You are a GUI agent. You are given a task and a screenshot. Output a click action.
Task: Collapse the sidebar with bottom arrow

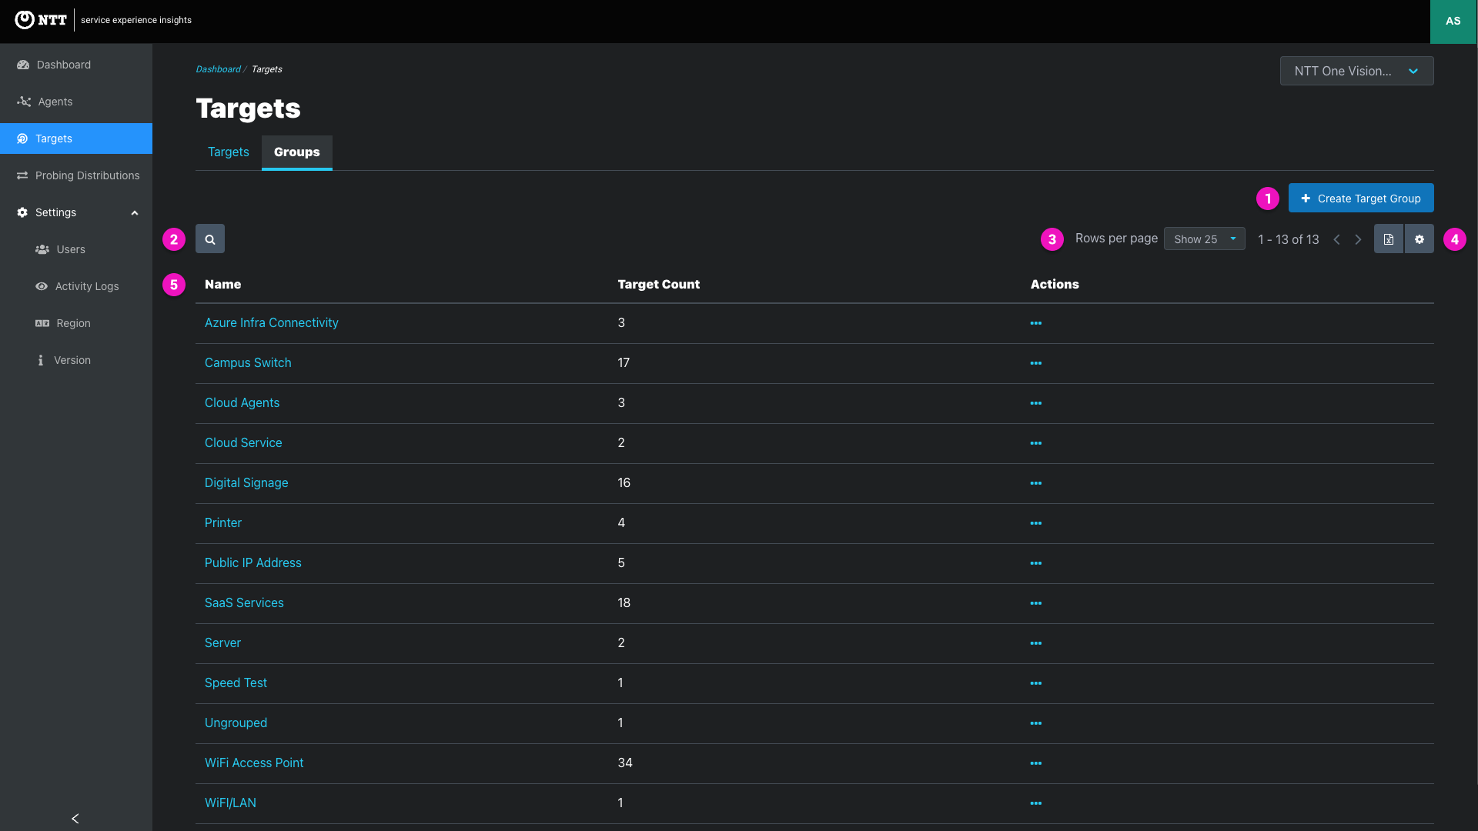75,818
